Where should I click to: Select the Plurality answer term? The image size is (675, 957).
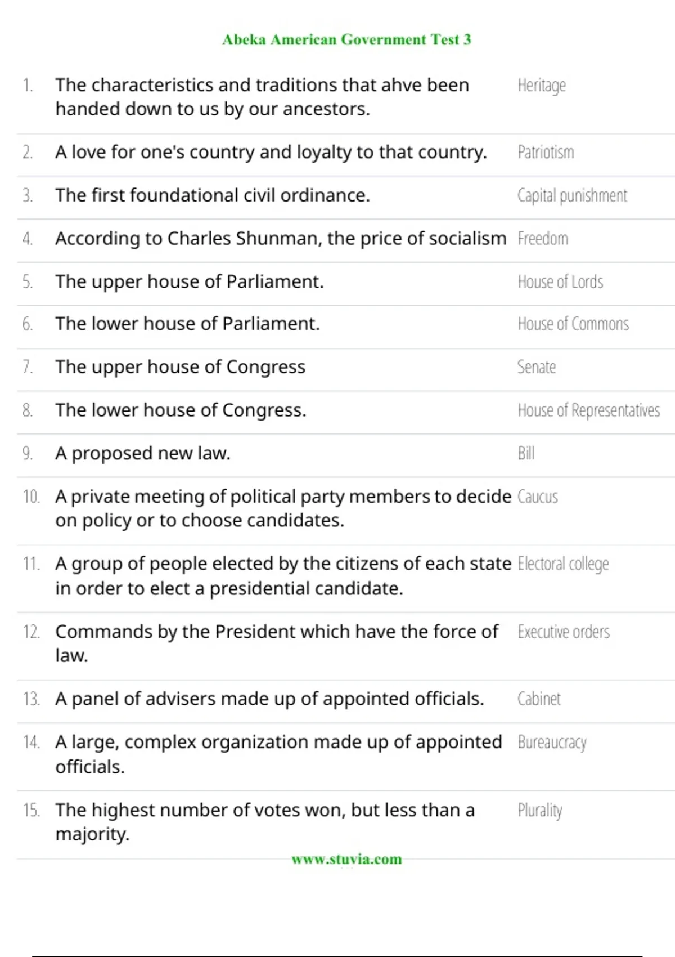click(x=540, y=811)
